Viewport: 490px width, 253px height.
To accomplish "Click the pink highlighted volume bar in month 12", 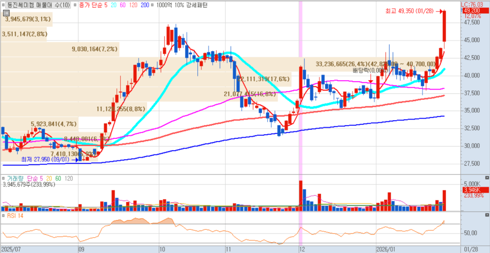I will point(301,196).
